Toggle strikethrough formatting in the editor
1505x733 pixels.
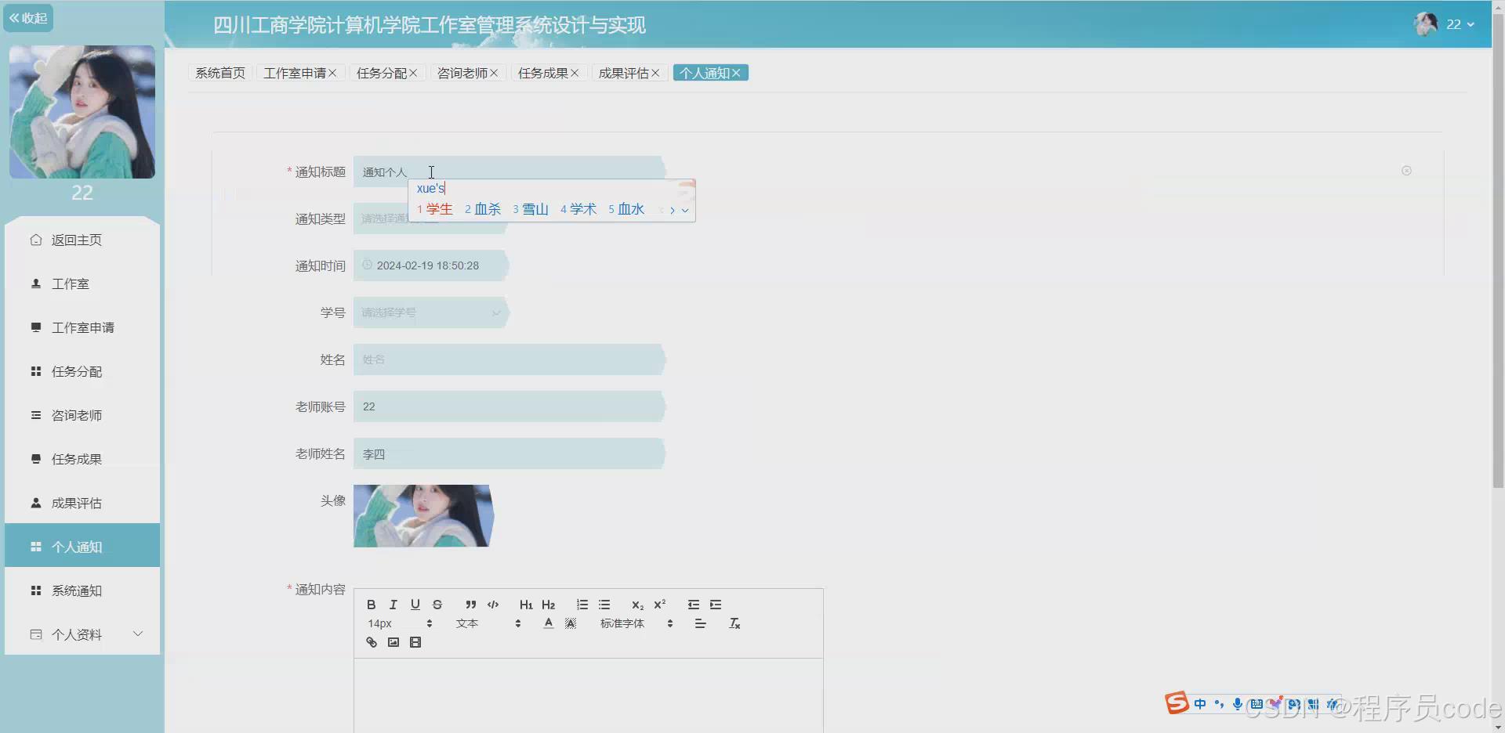(437, 604)
